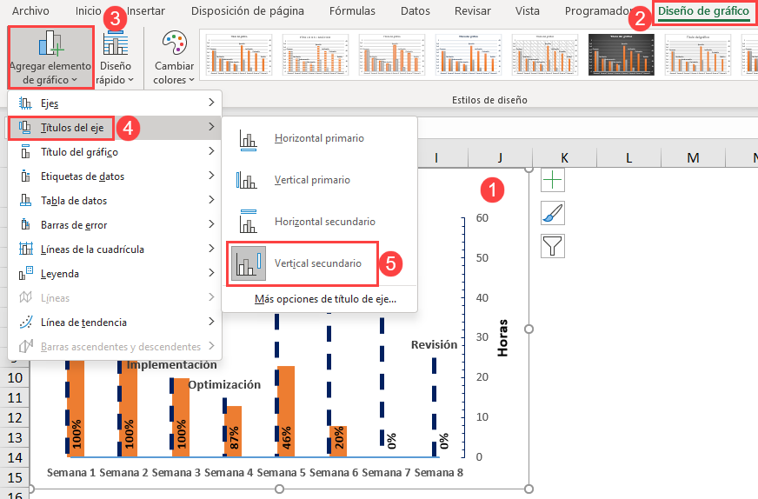The image size is (758, 499).
Task: Click Horizontal secundario chart icon
Action: (x=248, y=221)
